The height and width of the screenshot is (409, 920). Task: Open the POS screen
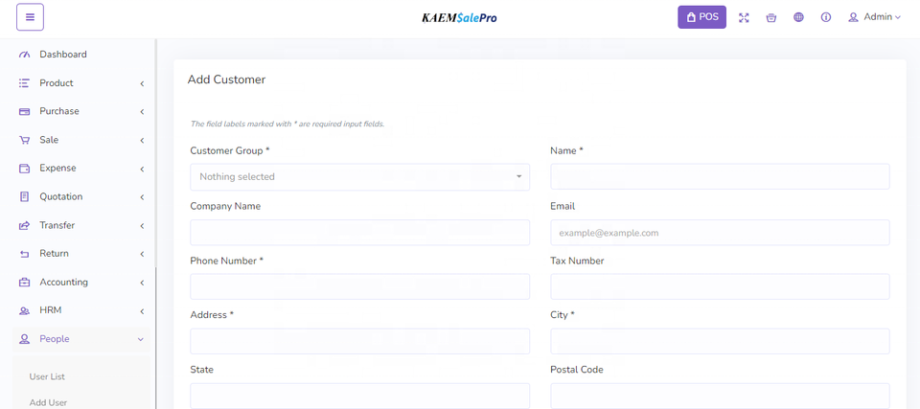(x=701, y=17)
